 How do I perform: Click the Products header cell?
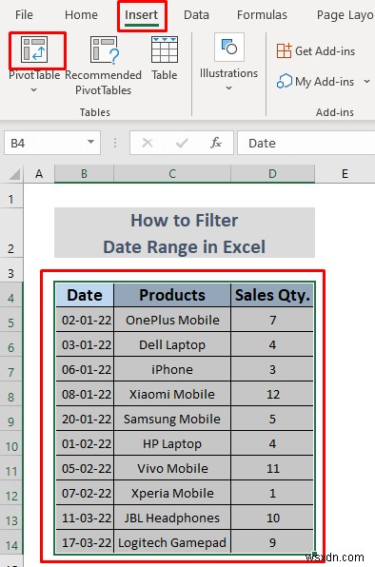coord(172,295)
